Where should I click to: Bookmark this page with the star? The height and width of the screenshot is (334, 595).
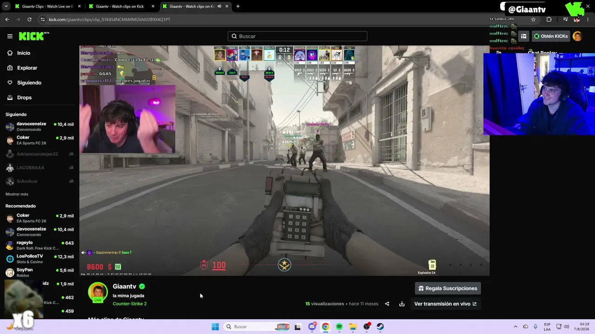pyautogui.click(x=533, y=19)
